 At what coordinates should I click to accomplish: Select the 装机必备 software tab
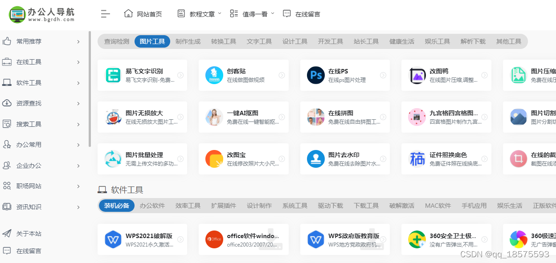(117, 206)
